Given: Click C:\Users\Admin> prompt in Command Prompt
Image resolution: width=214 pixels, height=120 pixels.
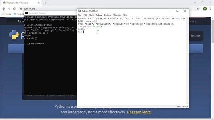Looking at the screenshot, I should 34,44.
